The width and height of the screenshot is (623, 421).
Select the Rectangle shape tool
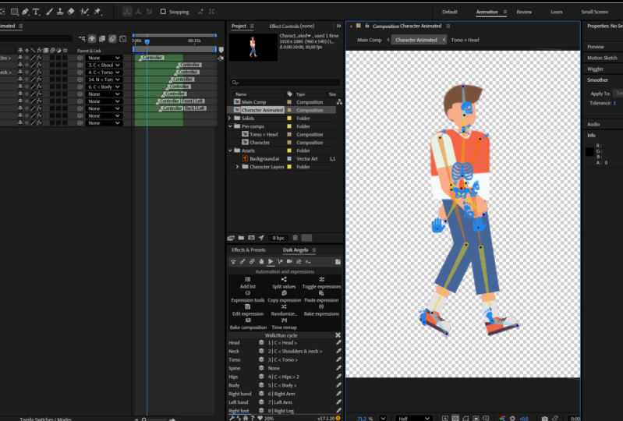tap(14, 12)
